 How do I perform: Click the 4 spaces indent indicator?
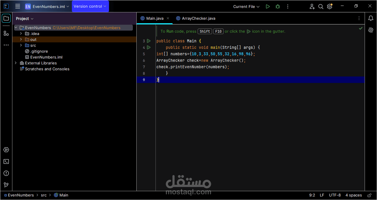click(353, 195)
